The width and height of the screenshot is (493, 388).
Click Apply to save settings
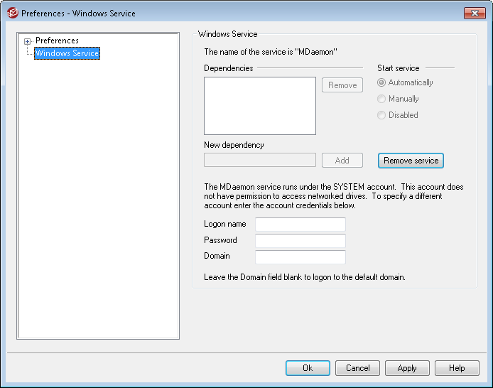pyautogui.click(x=407, y=368)
